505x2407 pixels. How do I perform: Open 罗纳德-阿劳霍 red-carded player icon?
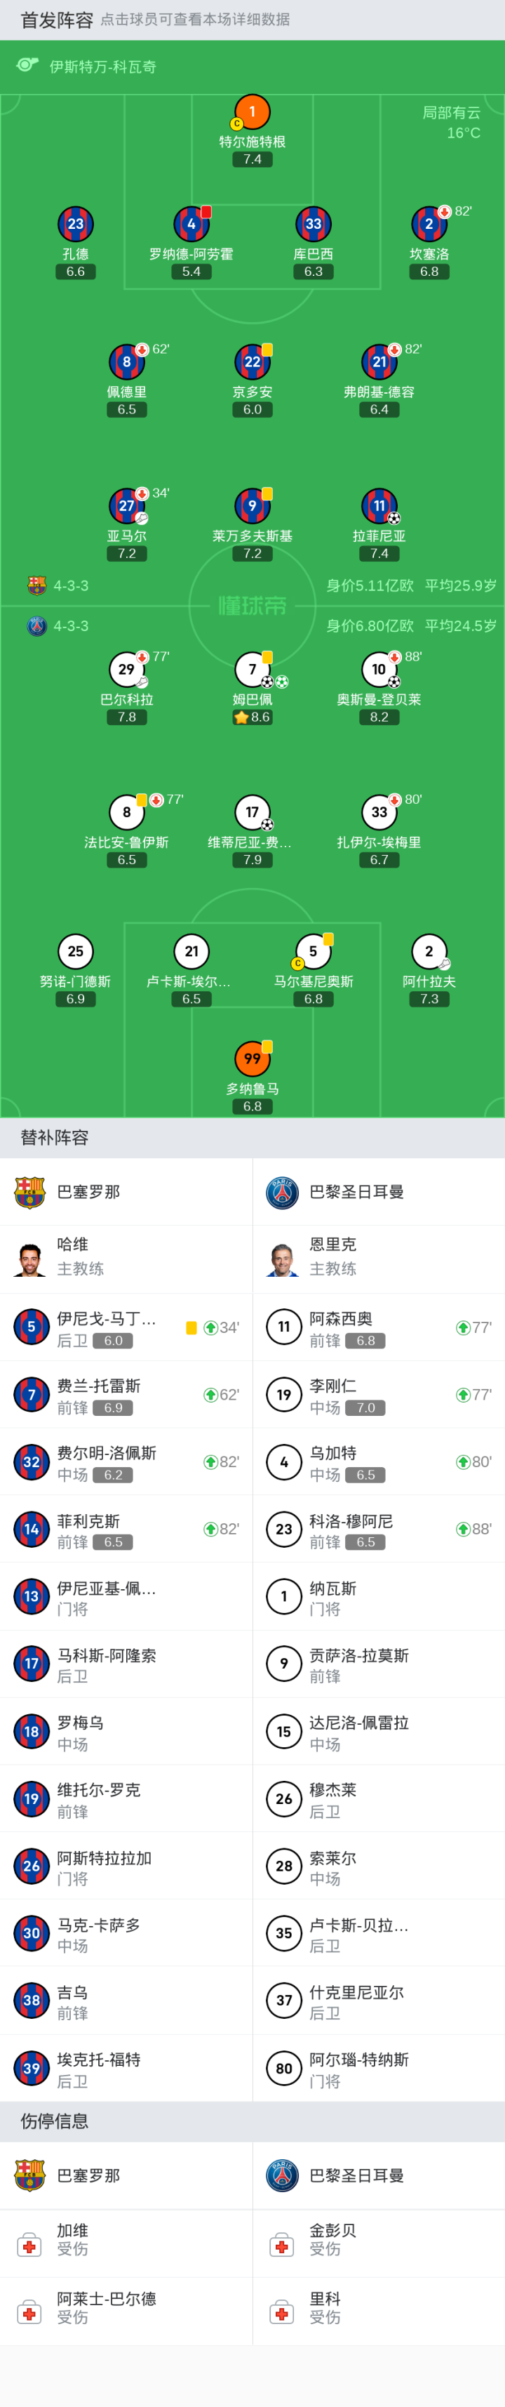pos(191,224)
